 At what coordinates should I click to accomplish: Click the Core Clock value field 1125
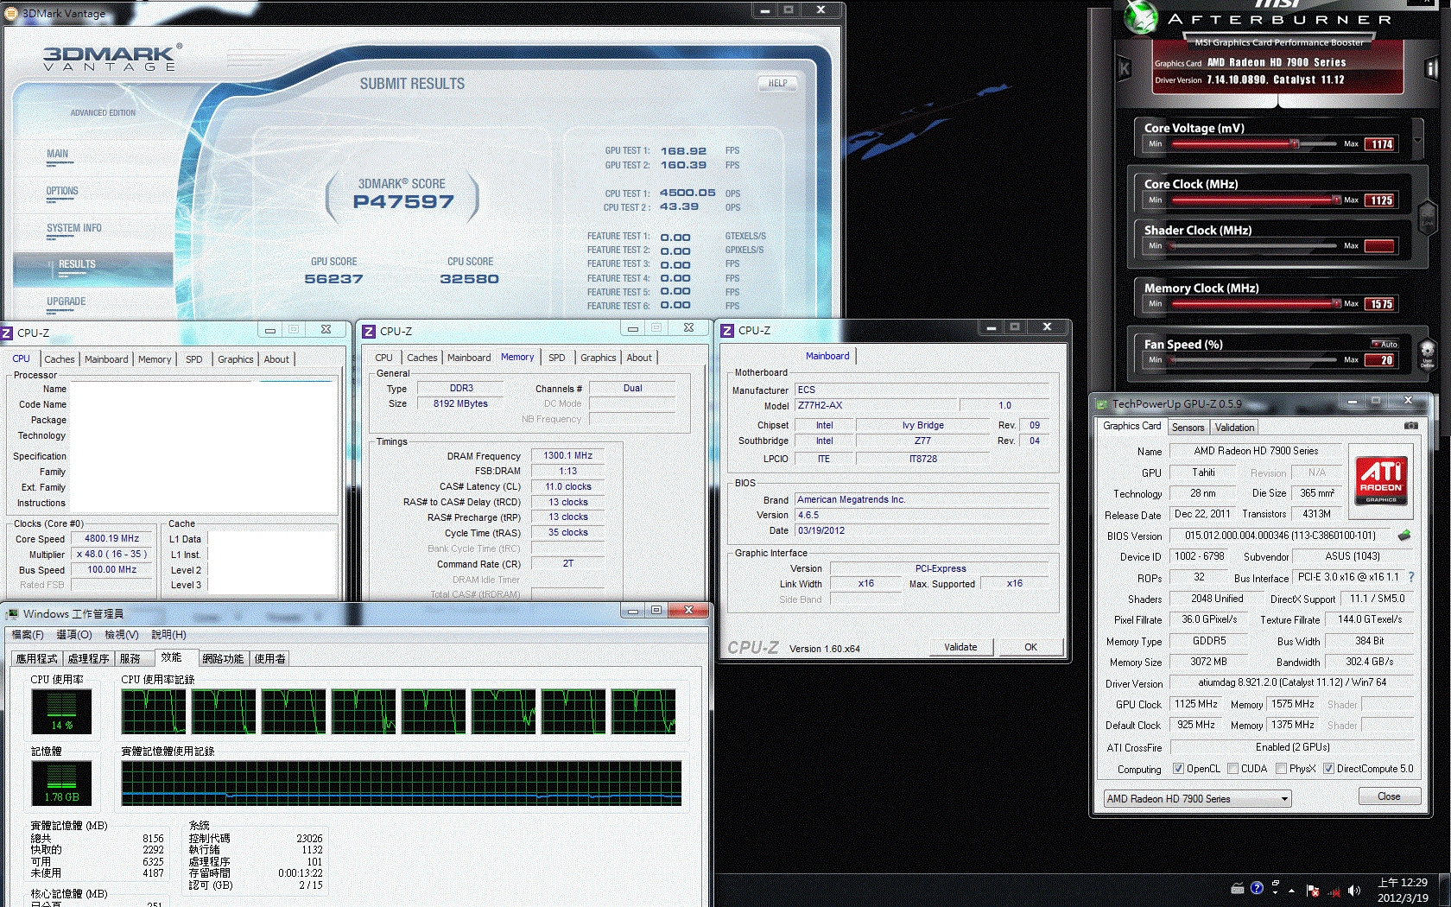[1380, 200]
